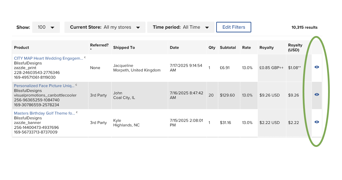
Task: Click the down arrow next to All my stores
Action: [138, 28]
